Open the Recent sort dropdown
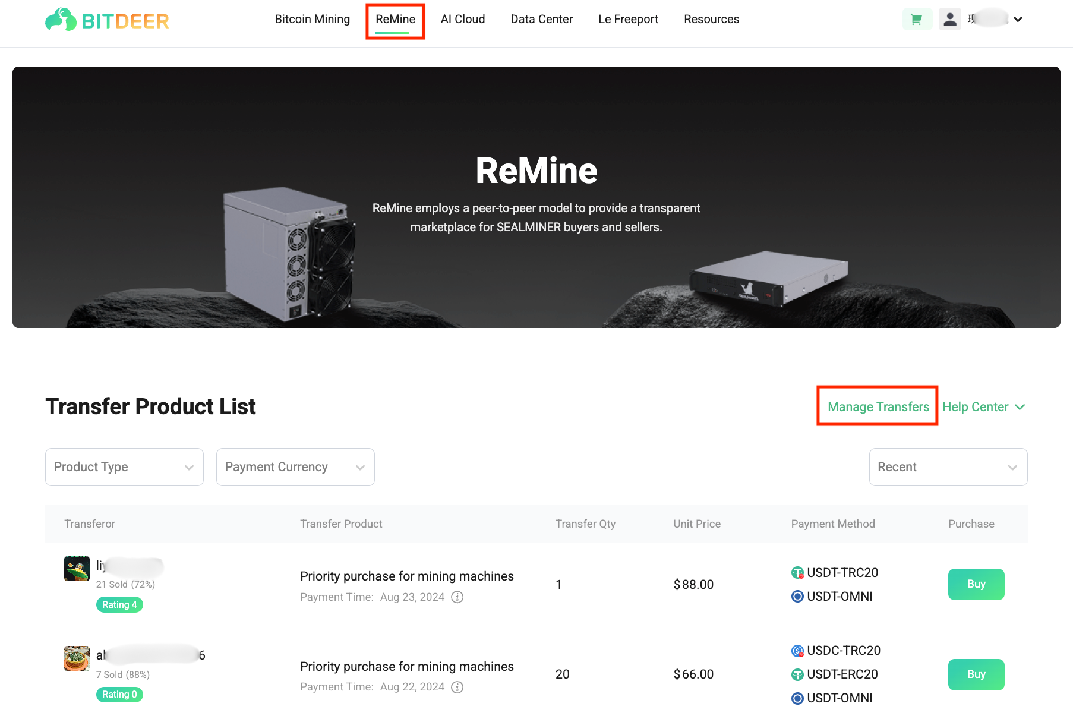1073x719 pixels. tap(948, 467)
